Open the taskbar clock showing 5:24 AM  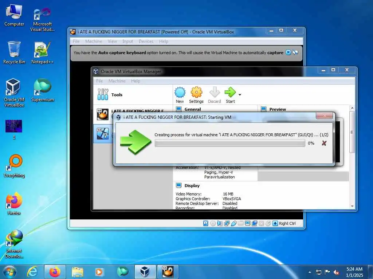pos(354,272)
